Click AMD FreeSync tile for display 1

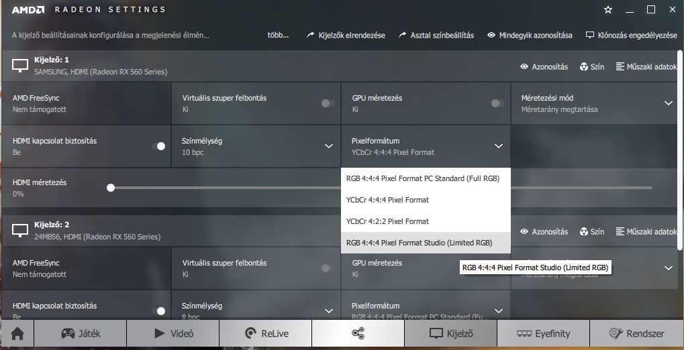(87, 103)
